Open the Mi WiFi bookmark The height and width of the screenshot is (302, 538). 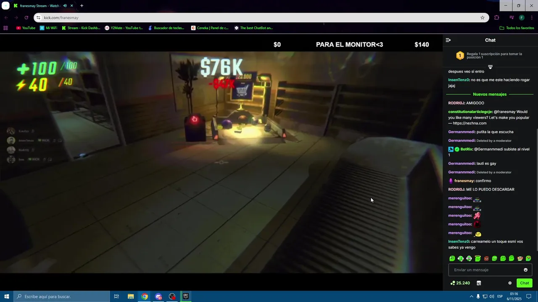(x=48, y=28)
